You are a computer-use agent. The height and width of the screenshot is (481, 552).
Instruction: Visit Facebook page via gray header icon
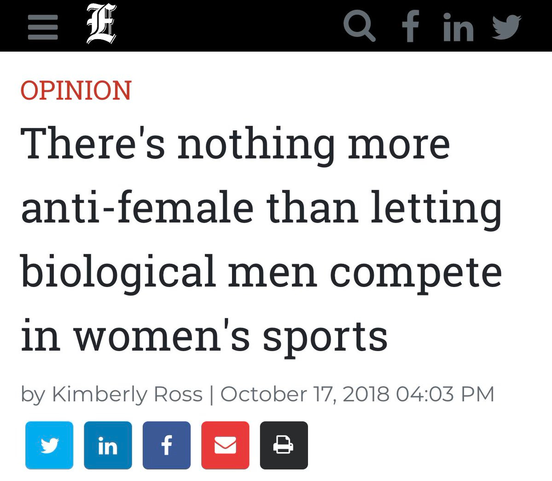[x=411, y=26]
